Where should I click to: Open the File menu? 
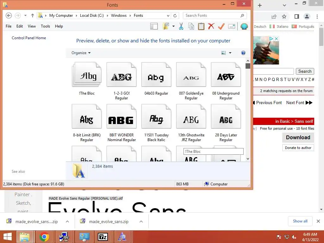click(9, 26)
